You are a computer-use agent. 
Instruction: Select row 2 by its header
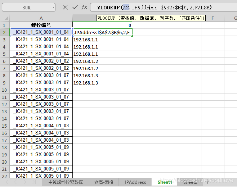tap(4, 32)
